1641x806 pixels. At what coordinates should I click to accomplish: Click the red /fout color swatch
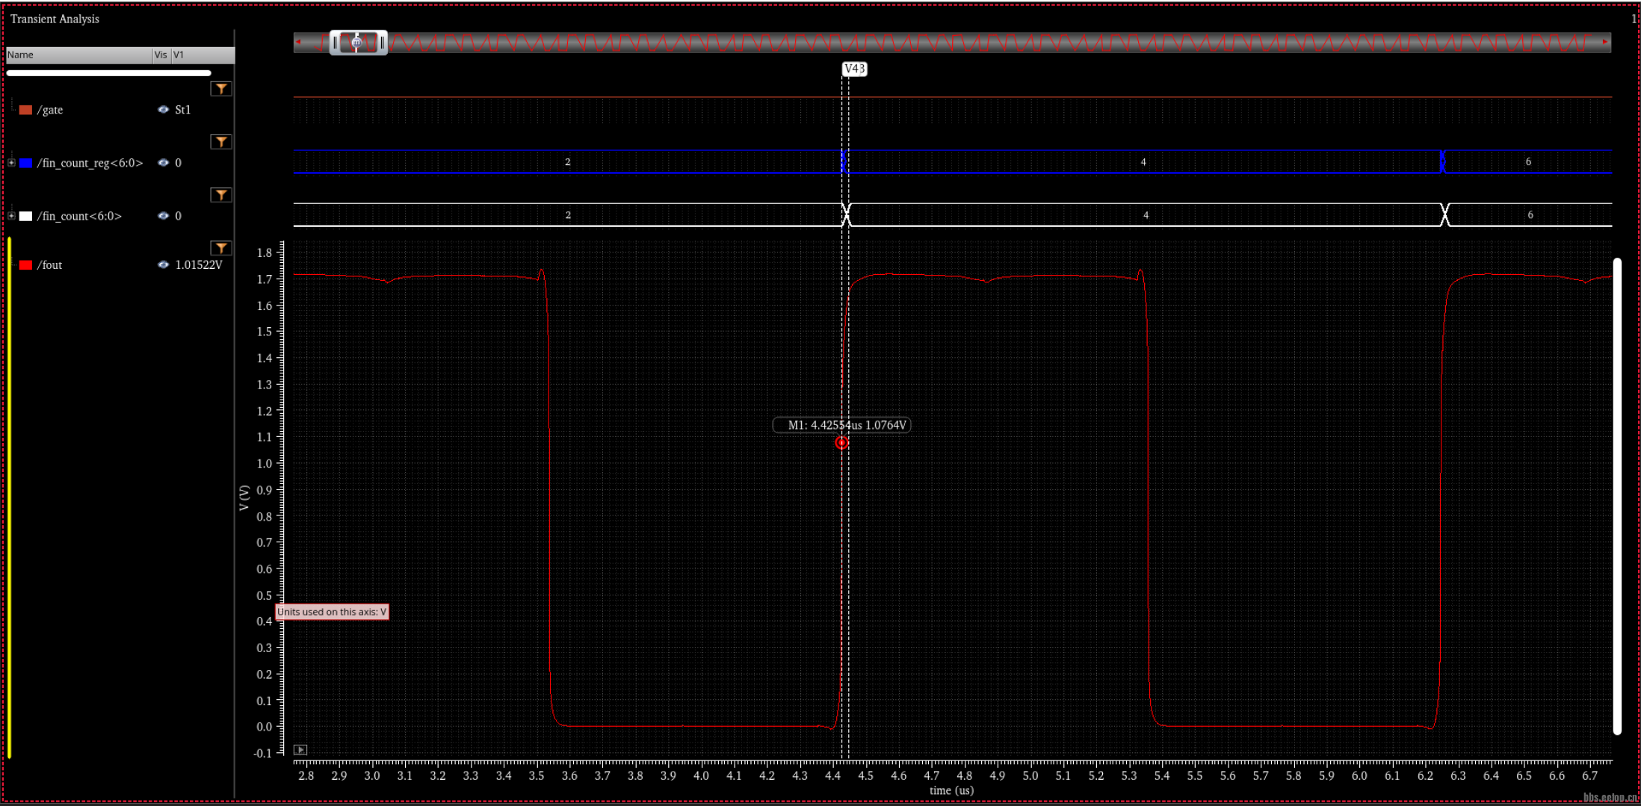coord(26,265)
